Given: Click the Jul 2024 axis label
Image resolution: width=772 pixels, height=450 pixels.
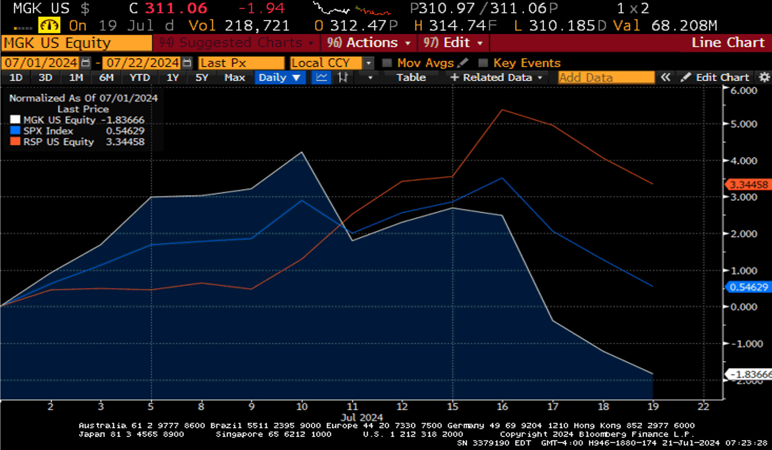Looking at the screenshot, I should 362,417.
